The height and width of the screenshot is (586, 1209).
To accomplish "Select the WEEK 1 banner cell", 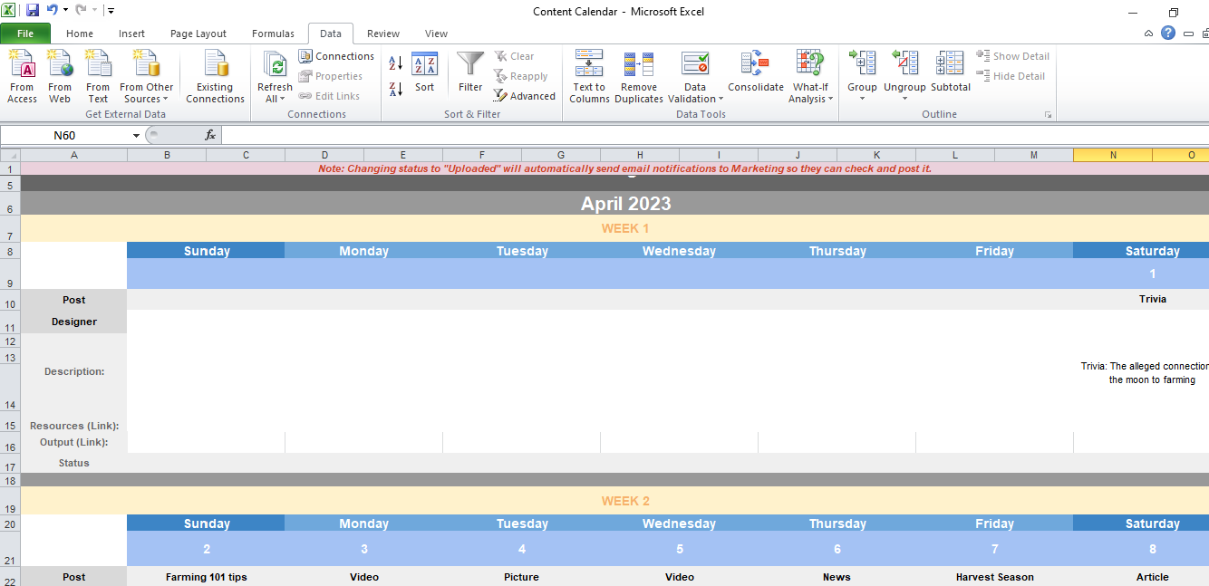I will click(x=625, y=228).
